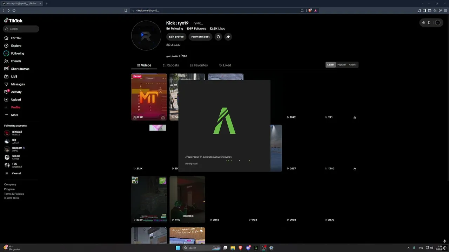Open Brave browser from taskbar
This screenshot has height=252, width=449.
pyautogui.click(x=241, y=248)
